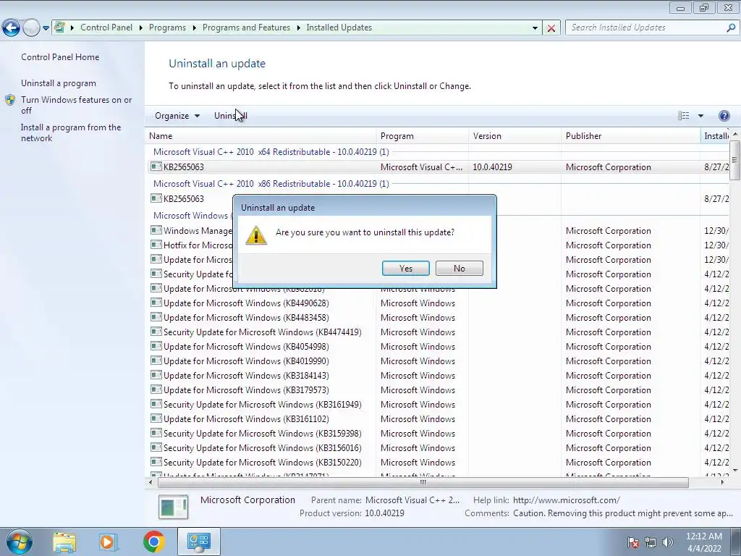Select Control Panel breadcrumb
The height and width of the screenshot is (556, 741).
pyautogui.click(x=106, y=28)
